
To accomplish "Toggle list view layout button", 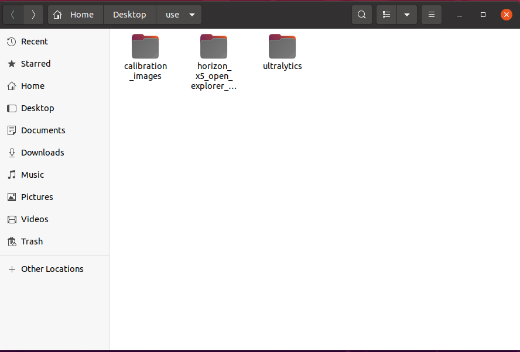I will click(386, 15).
